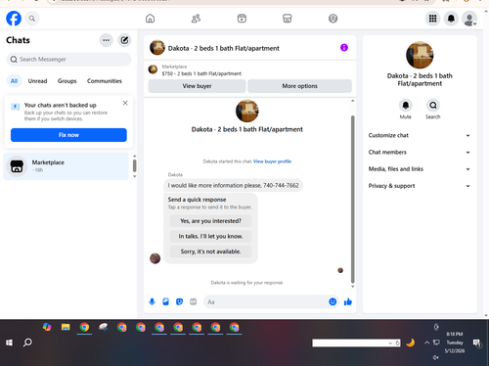Click the Facebook search magnifier icon
Screen dimensions: 489x366
click(x=32, y=19)
